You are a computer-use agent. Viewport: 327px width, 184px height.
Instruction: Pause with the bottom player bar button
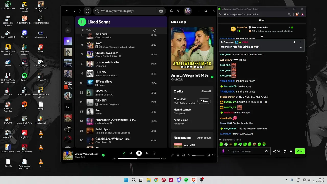click(x=139, y=153)
